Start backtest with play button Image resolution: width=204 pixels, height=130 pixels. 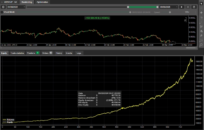coord(182,7)
